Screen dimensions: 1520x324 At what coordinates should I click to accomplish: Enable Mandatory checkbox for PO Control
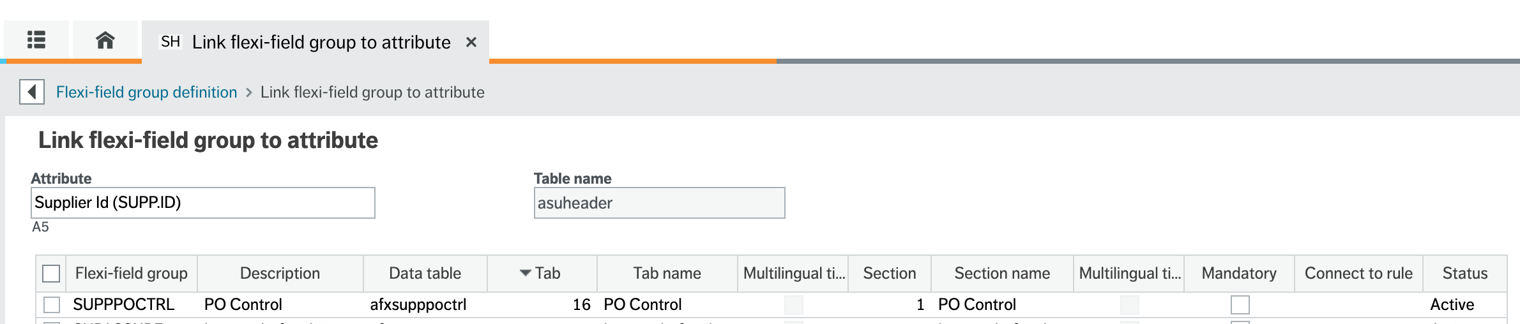(1240, 305)
